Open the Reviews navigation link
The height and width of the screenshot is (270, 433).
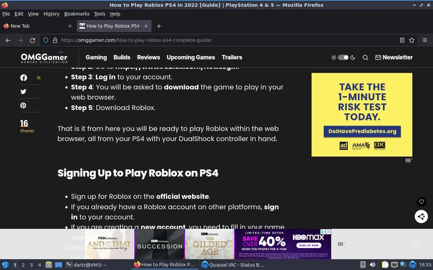149,57
